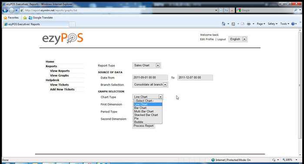This screenshot has height=164, width=304.
Task: Open View Tickets in sidebar
Action: pos(59,85)
